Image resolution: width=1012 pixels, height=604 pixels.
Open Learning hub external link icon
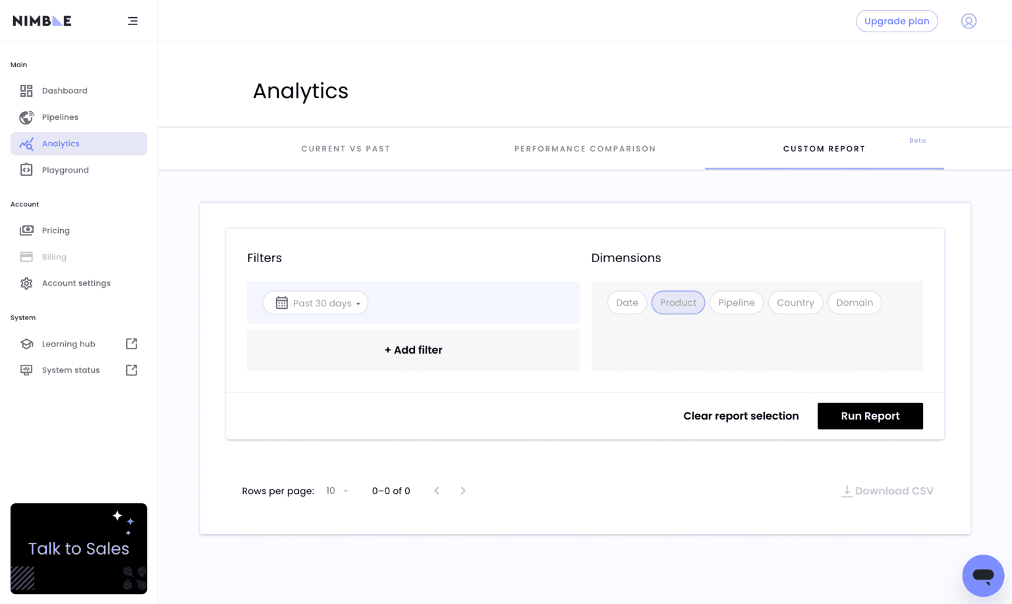[132, 344]
